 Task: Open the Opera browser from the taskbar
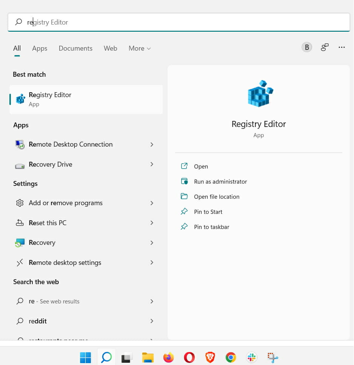point(189,357)
